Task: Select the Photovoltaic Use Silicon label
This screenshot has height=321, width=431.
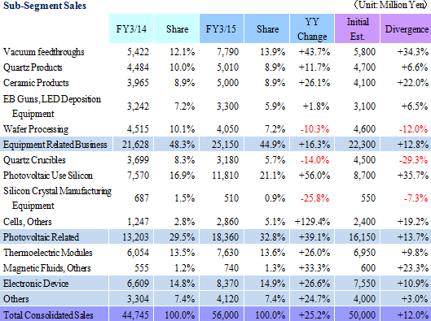Action: pos(48,176)
